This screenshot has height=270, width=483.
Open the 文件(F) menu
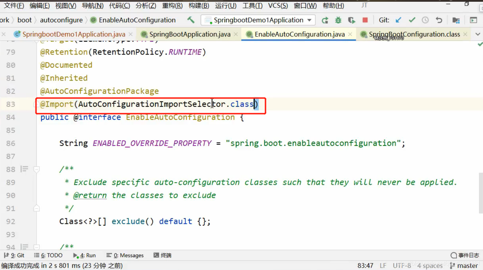14,6
